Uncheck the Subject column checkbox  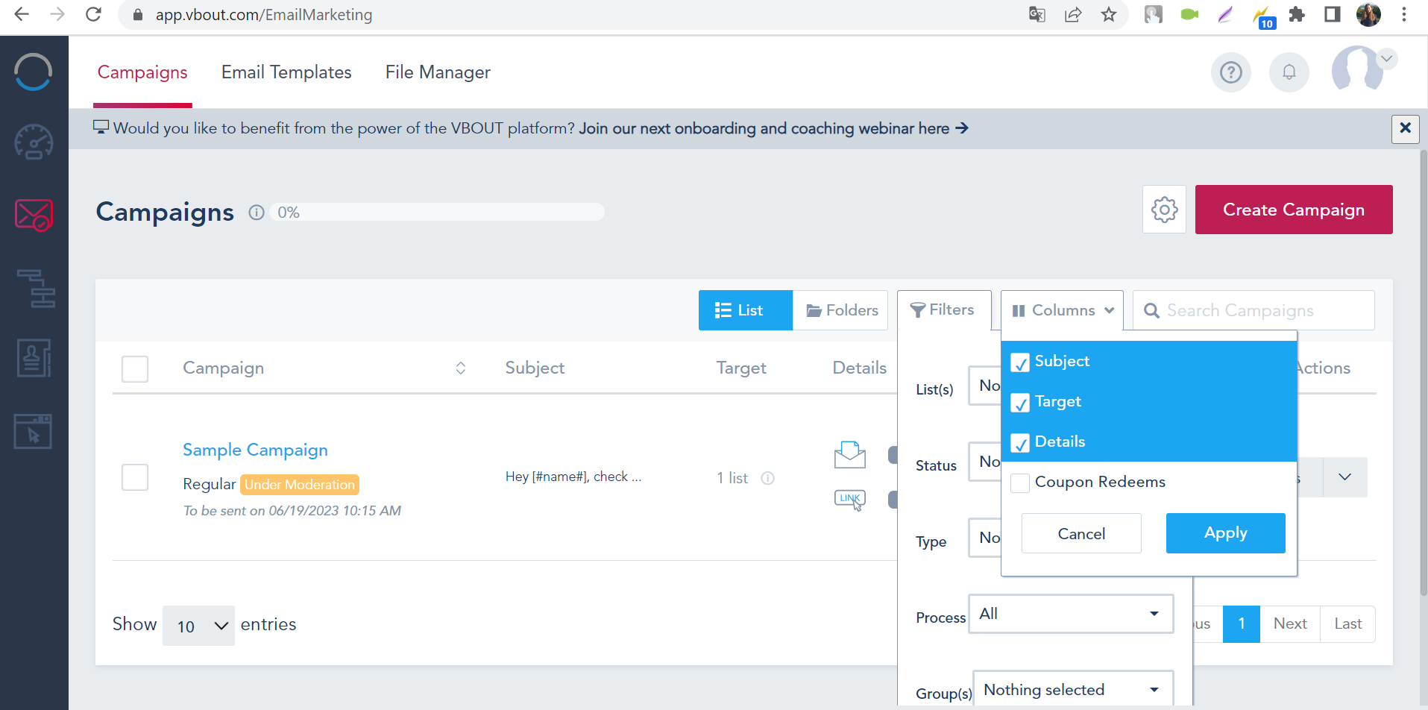pyautogui.click(x=1020, y=362)
